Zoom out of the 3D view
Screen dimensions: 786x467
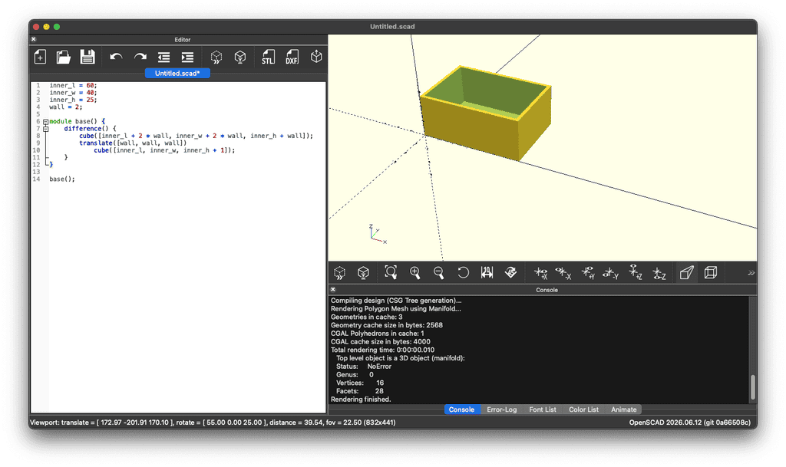pos(438,273)
